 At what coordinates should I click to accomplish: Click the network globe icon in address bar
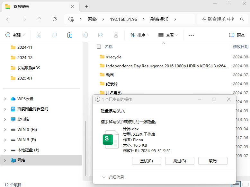(71, 19)
